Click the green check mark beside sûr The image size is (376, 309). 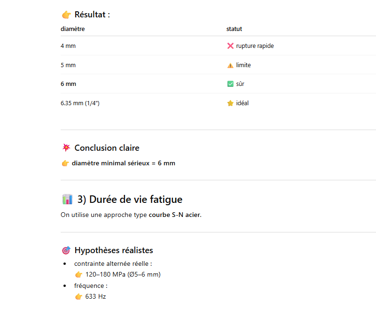point(230,84)
